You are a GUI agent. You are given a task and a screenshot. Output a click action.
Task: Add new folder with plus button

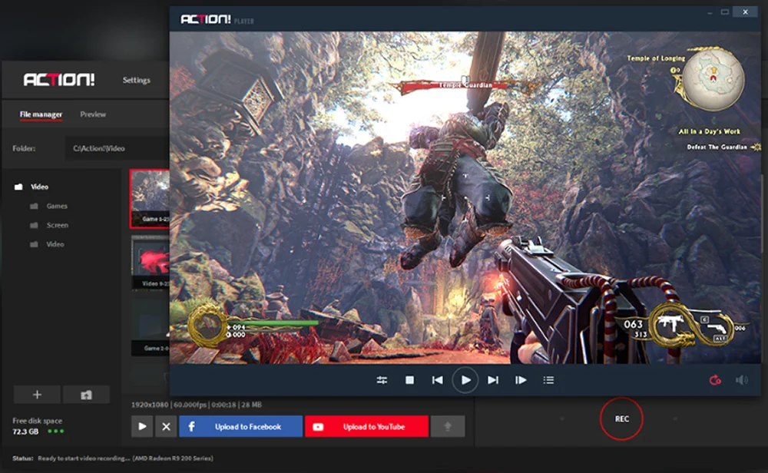pos(37,395)
